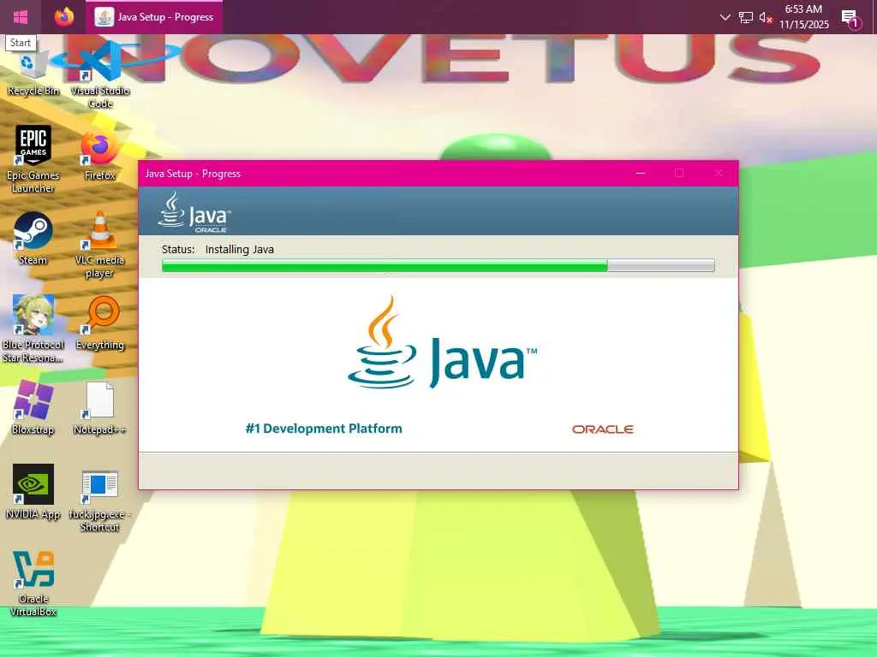The height and width of the screenshot is (657, 877).
Task: Open the Windows Start button
Action: [21, 17]
